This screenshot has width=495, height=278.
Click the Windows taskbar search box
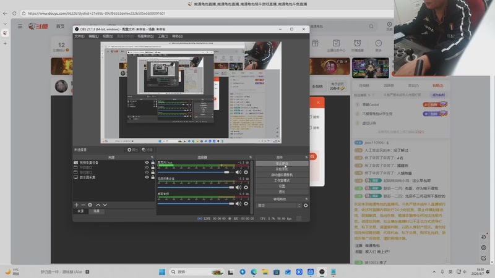pos(196,272)
